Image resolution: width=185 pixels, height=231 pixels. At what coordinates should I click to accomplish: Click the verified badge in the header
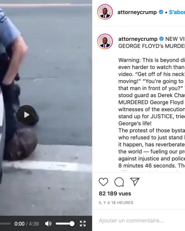point(161,12)
